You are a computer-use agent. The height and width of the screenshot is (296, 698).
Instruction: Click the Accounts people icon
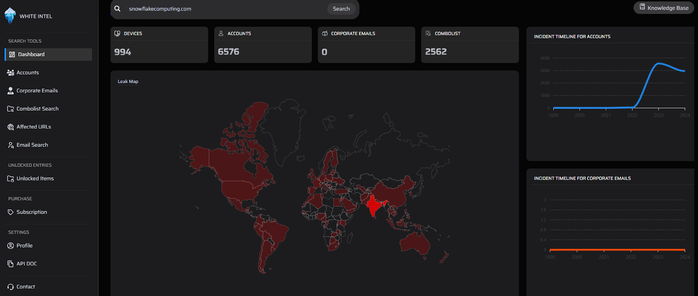coord(10,73)
